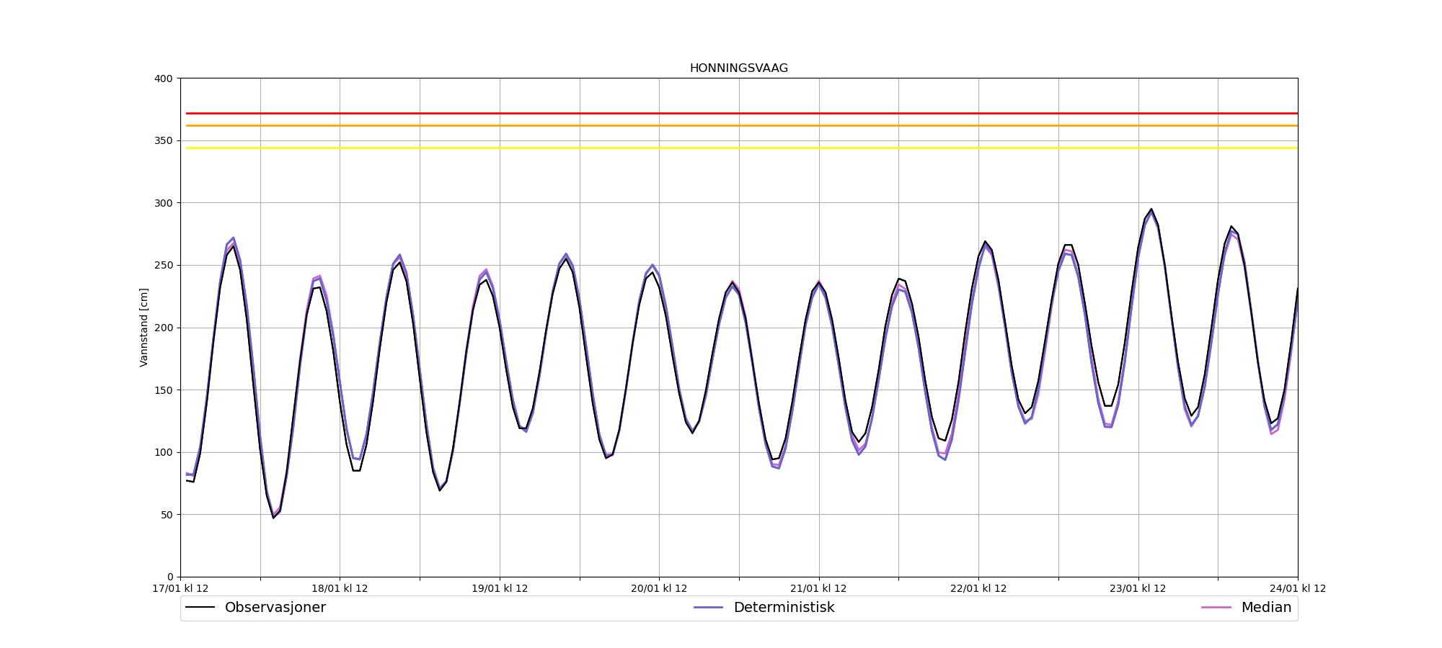Click the HONNINGSVAAG chart title
Screen dimensions: 1442x648
[x=738, y=68]
